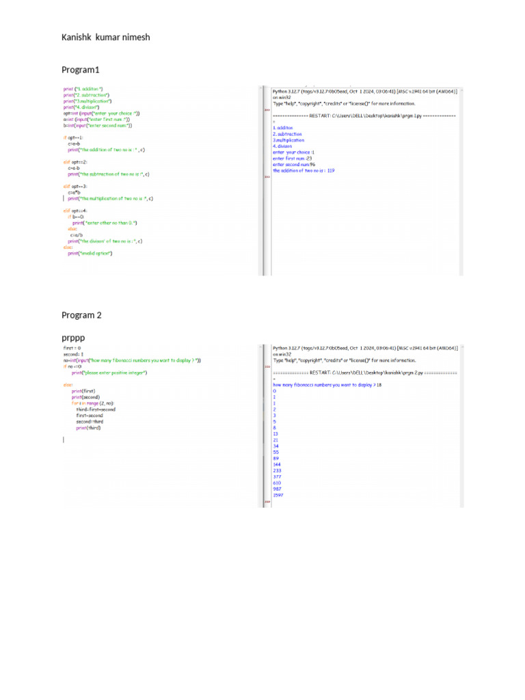Open the Program 2 Python shell output image
Viewport: 525px width, 700px height.
pyautogui.click(x=360, y=425)
